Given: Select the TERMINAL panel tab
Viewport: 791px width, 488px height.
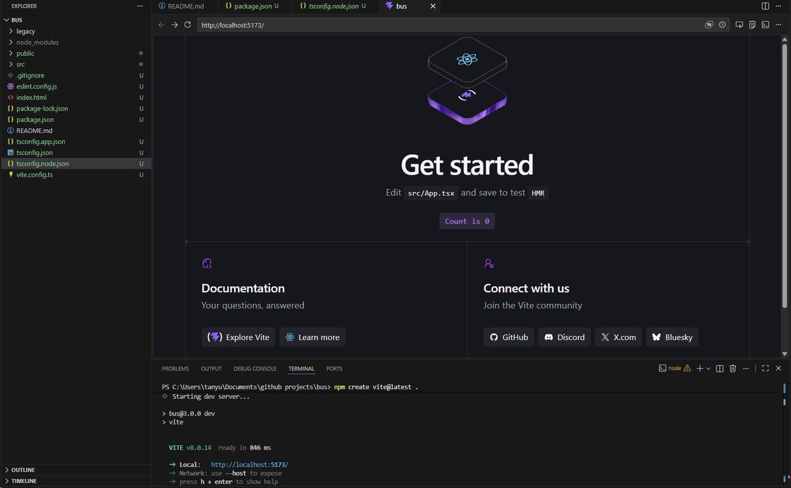Looking at the screenshot, I should point(301,369).
